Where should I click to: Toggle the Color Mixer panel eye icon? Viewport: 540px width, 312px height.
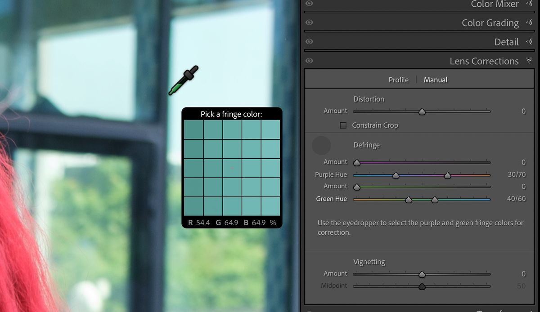click(x=309, y=3)
